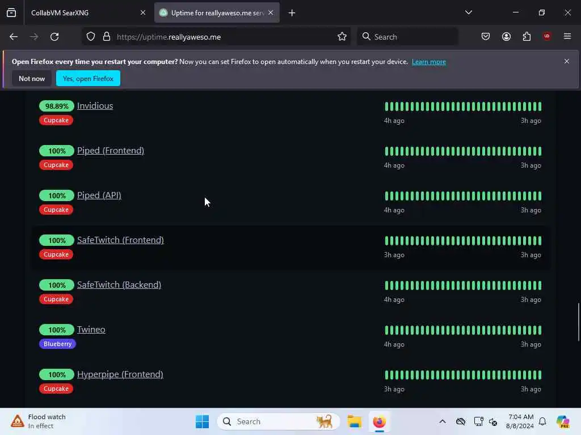Open uBlock Origin extension icon
The width and height of the screenshot is (581, 435).
546,36
